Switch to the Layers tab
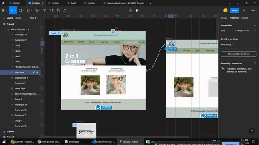The height and width of the screenshot is (145, 259). point(10,18)
